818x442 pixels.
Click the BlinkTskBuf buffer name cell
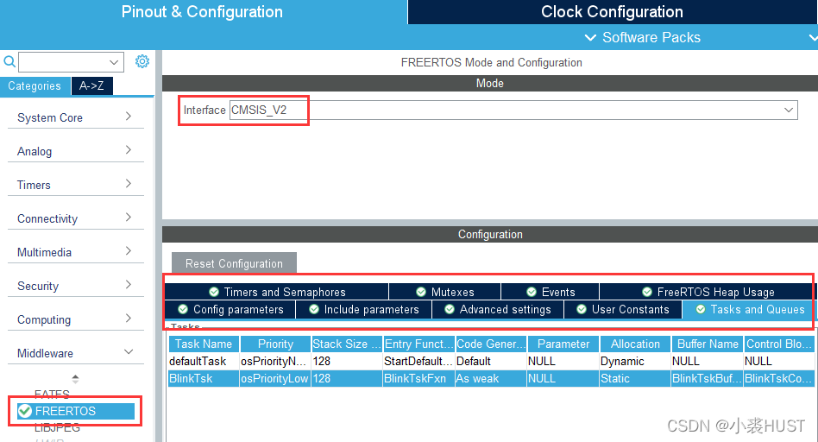[x=708, y=378]
